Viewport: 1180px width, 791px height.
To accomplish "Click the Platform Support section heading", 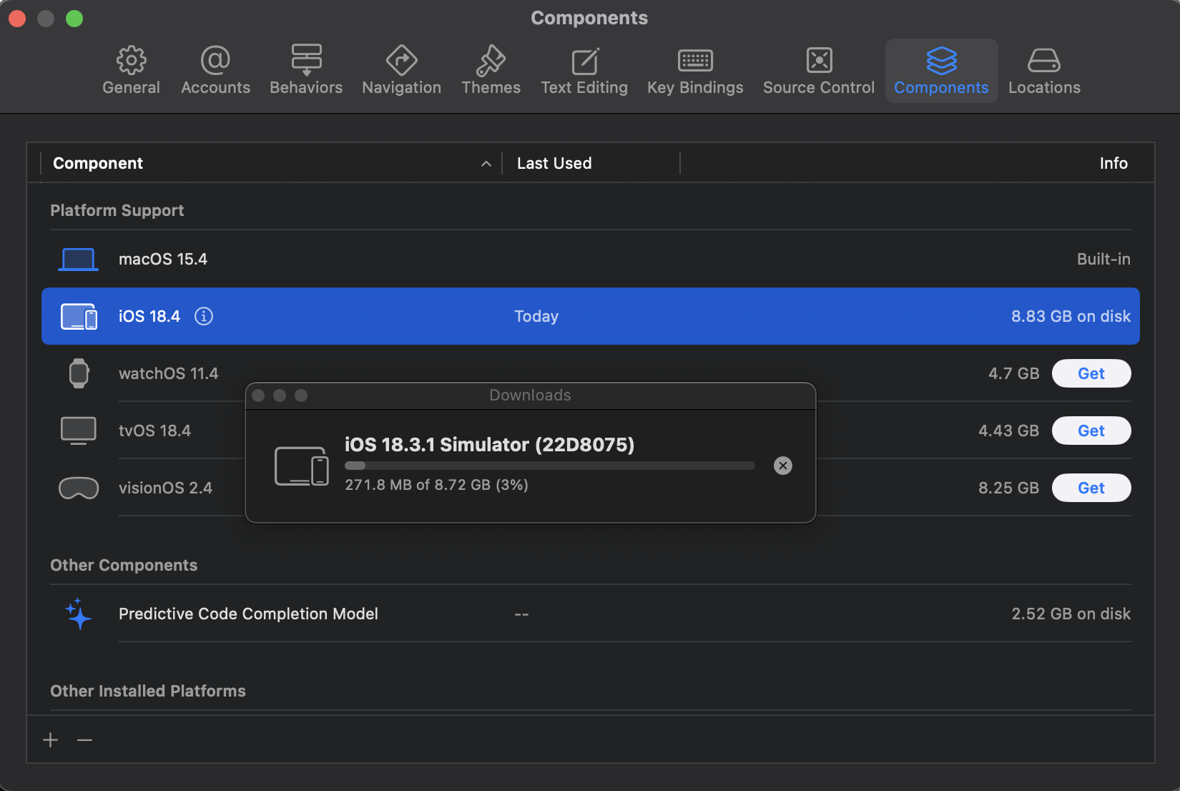I will click(117, 210).
